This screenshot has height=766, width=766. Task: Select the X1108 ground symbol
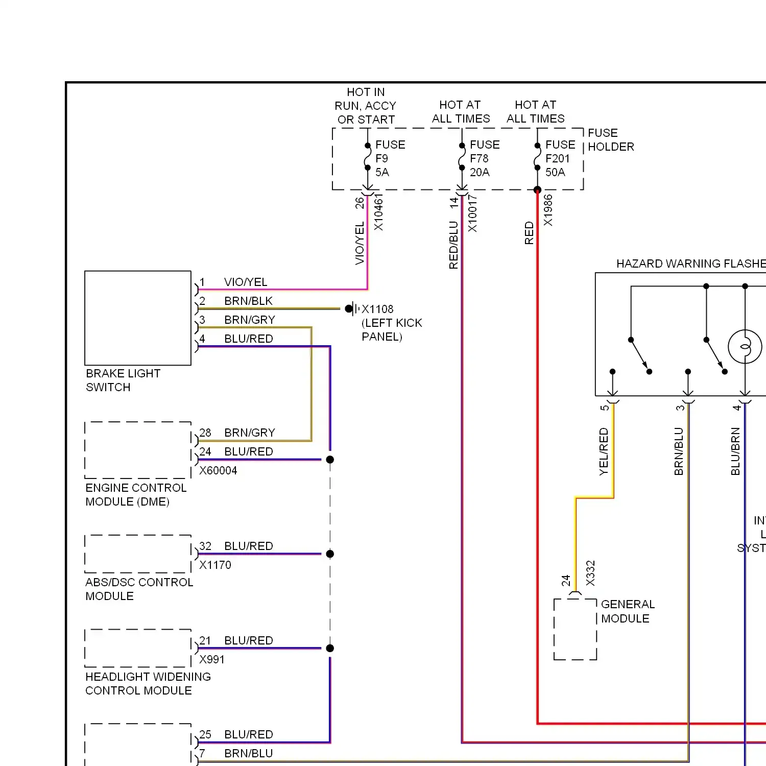point(352,308)
